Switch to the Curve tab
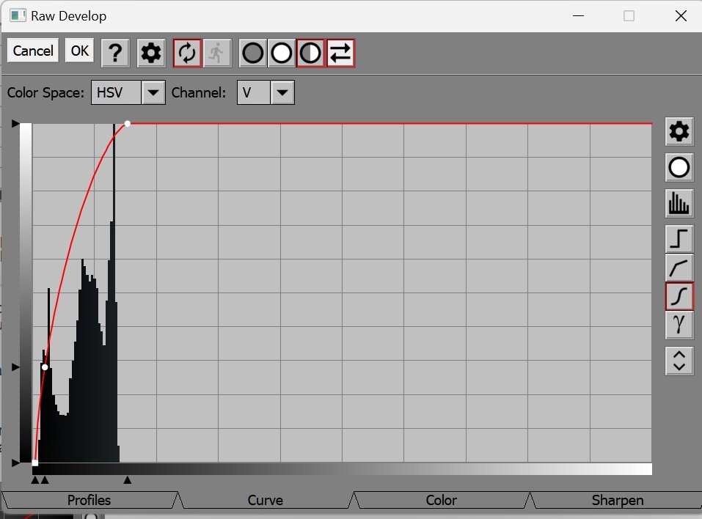The width and height of the screenshot is (702, 519). click(265, 500)
